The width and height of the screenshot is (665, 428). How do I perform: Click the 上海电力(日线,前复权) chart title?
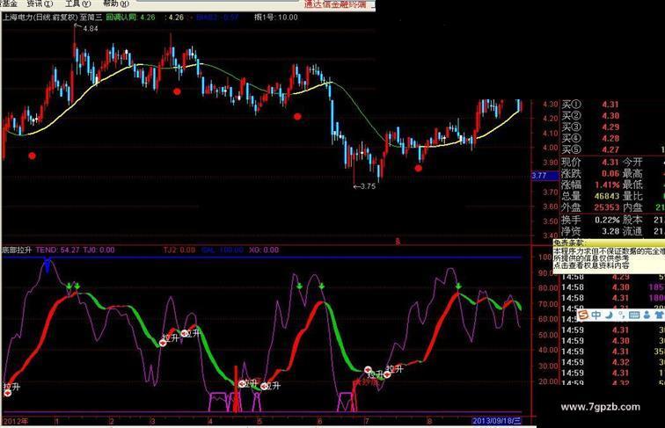point(40,18)
